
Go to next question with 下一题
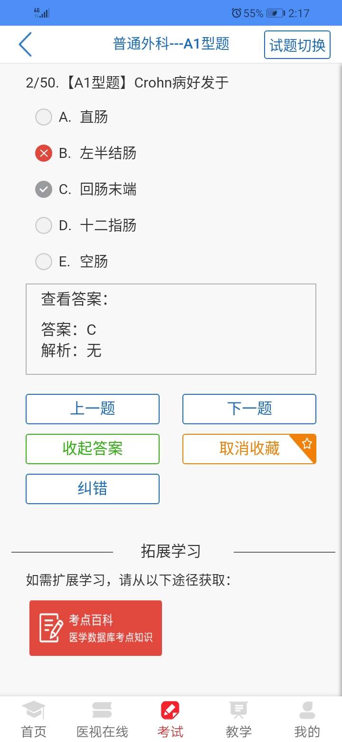[249, 409]
